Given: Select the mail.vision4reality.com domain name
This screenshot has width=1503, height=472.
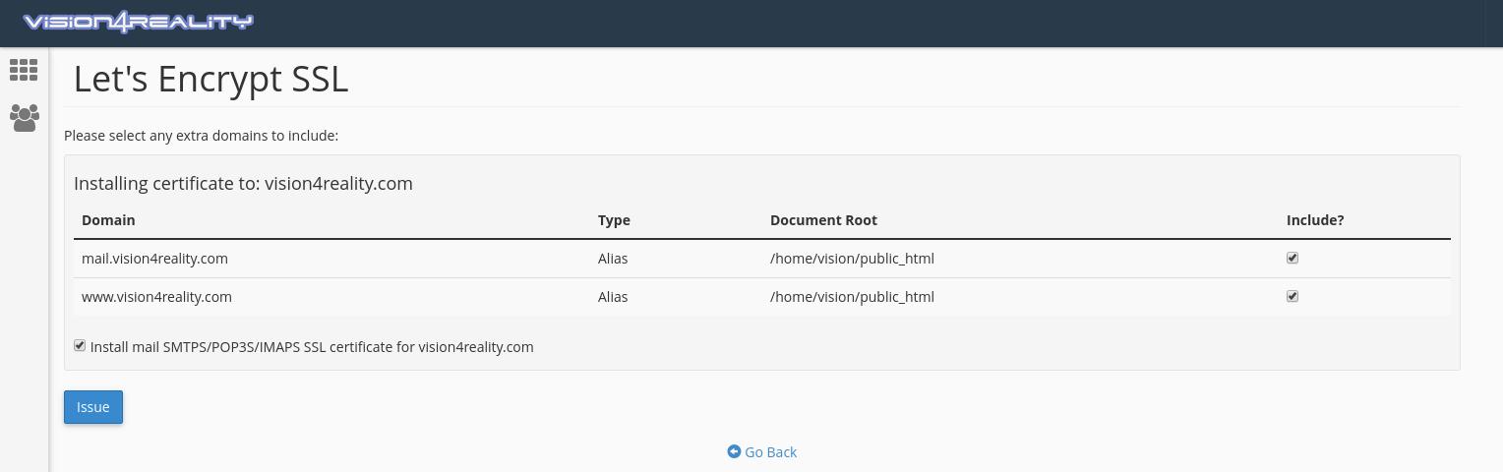Looking at the screenshot, I should pyautogui.click(x=154, y=259).
